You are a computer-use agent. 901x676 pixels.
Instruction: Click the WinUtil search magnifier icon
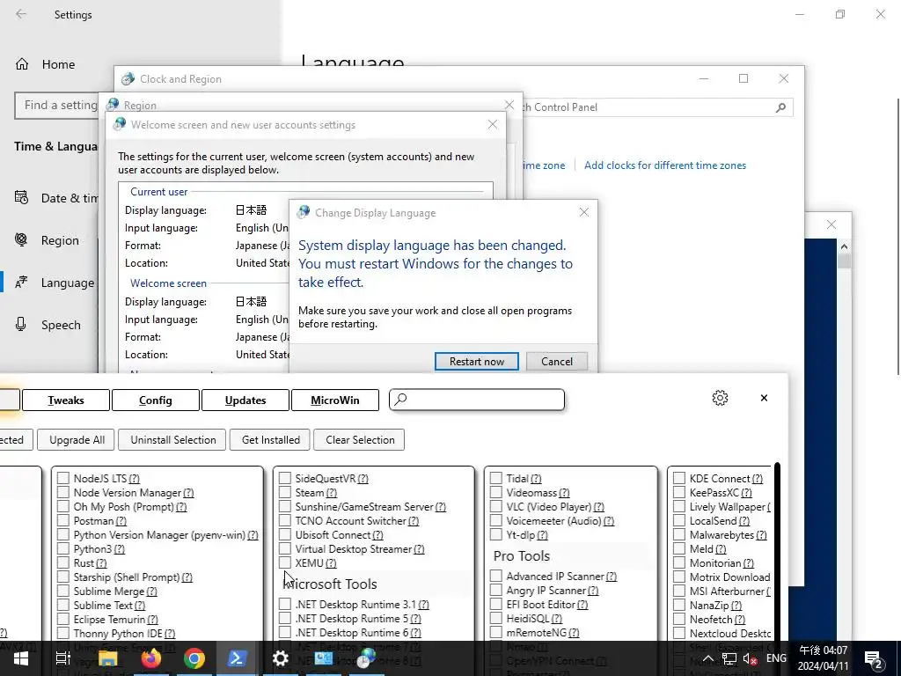[x=401, y=399]
